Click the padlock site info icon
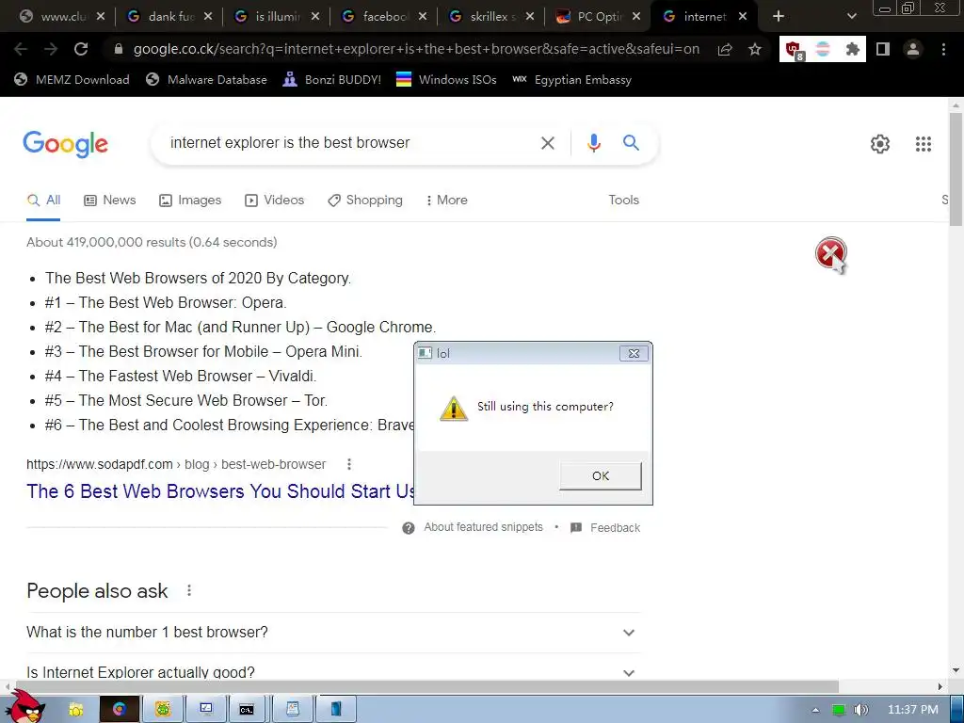This screenshot has width=964, height=723. pos(119,49)
